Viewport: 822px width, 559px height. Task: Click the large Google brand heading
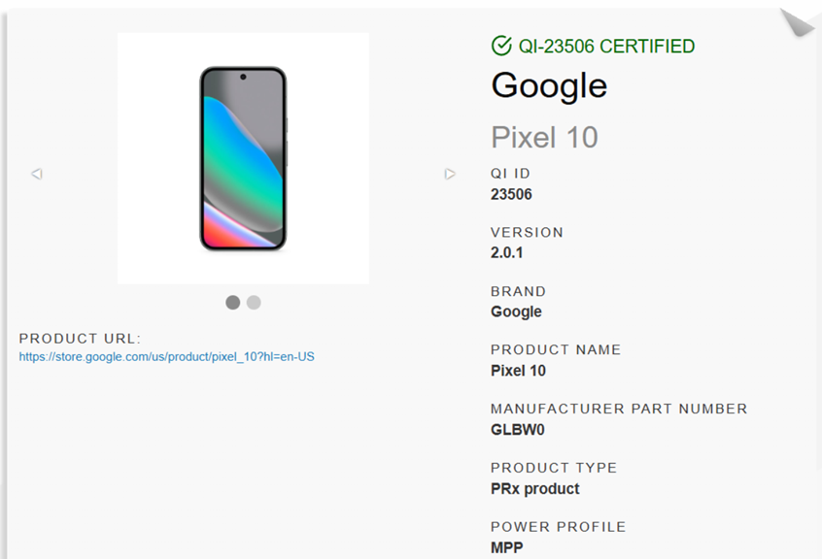(549, 85)
